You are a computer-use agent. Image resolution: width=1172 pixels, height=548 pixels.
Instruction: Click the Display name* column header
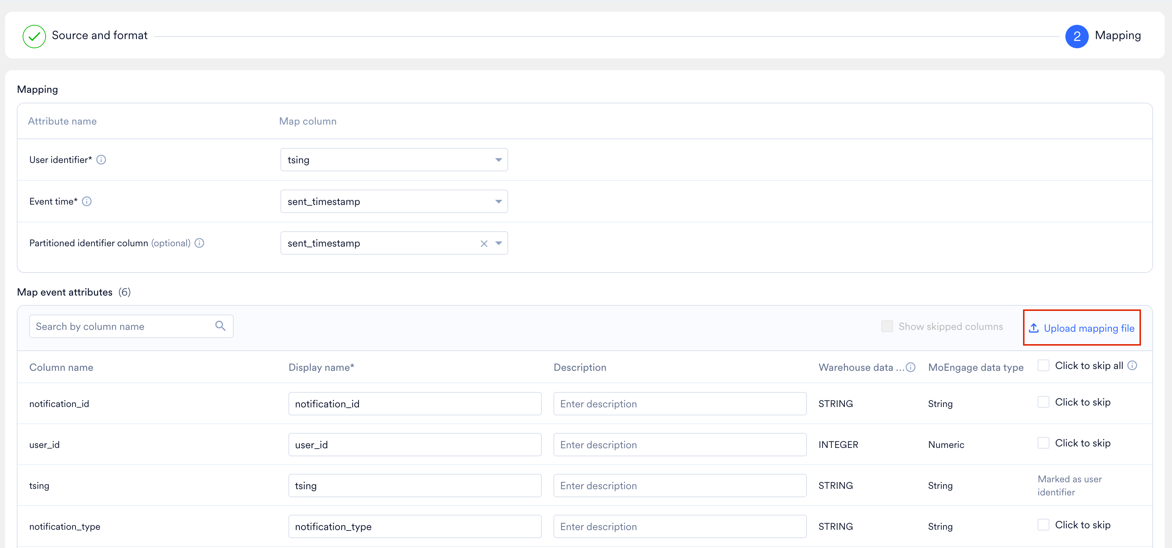coord(321,367)
